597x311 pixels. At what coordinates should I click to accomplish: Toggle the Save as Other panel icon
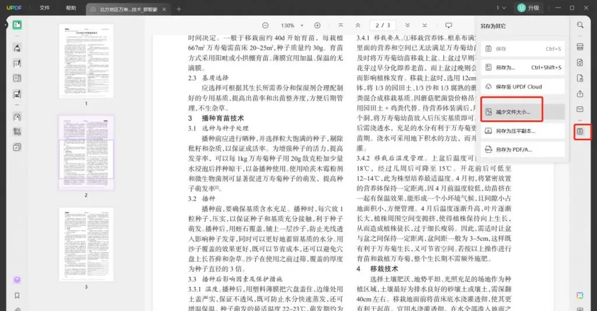click(x=580, y=131)
